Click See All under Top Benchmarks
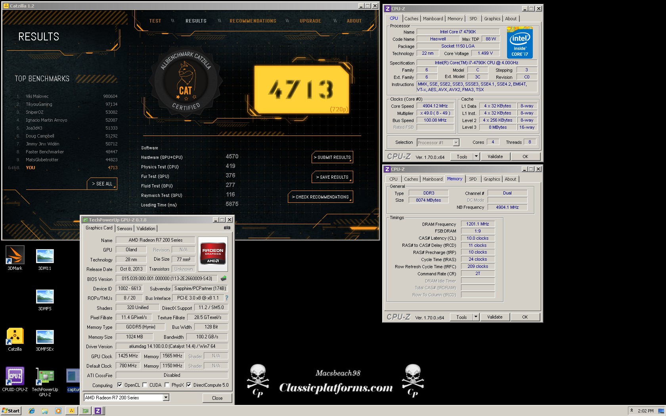The height and width of the screenshot is (416, 666). (102, 184)
